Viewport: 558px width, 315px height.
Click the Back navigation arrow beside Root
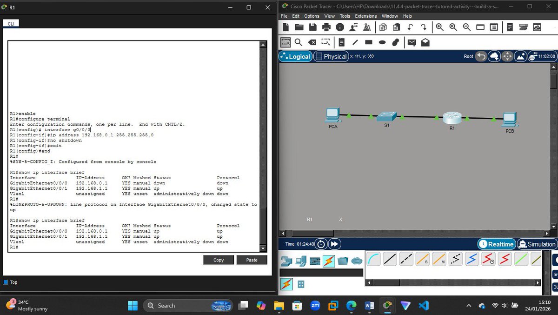click(x=481, y=56)
